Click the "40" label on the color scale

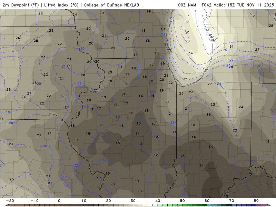point(158,201)
